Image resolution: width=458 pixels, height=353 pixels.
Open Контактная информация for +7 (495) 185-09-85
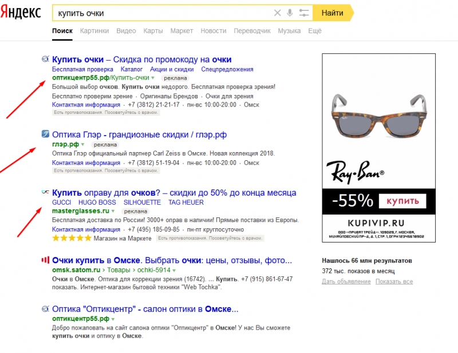click(x=86, y=229)
